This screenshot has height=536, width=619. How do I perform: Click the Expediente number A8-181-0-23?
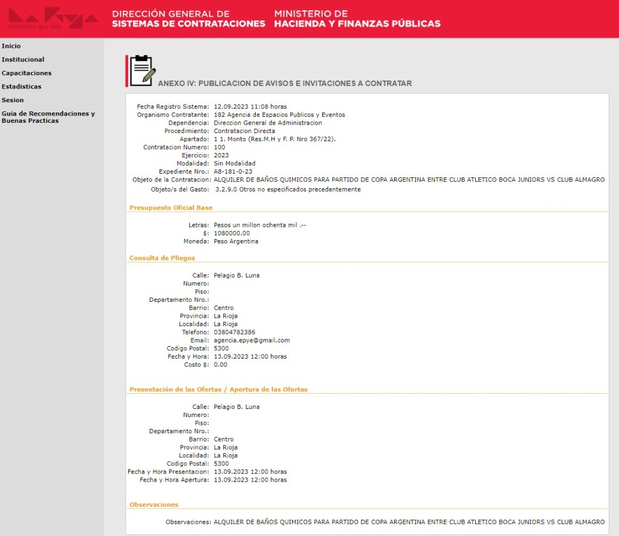pos(233,171)
